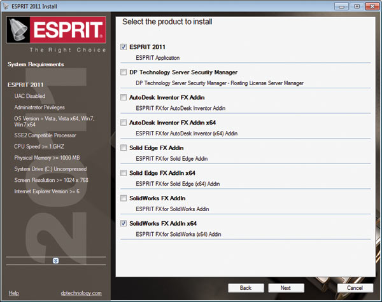
Task: Click the 'OS Version = Vista' requirement
Action: click(x=54, y=121)
